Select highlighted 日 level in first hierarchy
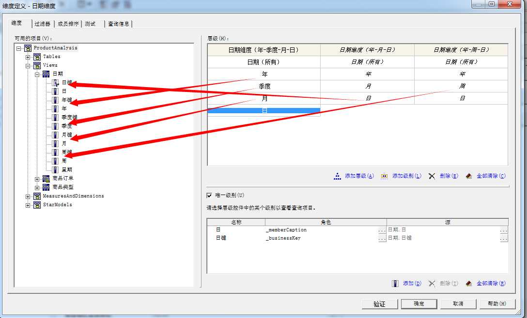The width and height of the screenshot is (527, 318). pyautogui.click(x=264, y=110)
